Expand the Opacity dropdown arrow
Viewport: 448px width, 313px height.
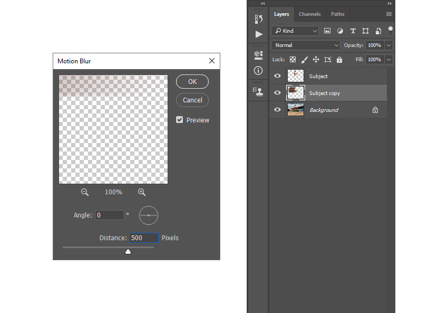(x=389, y=45)
